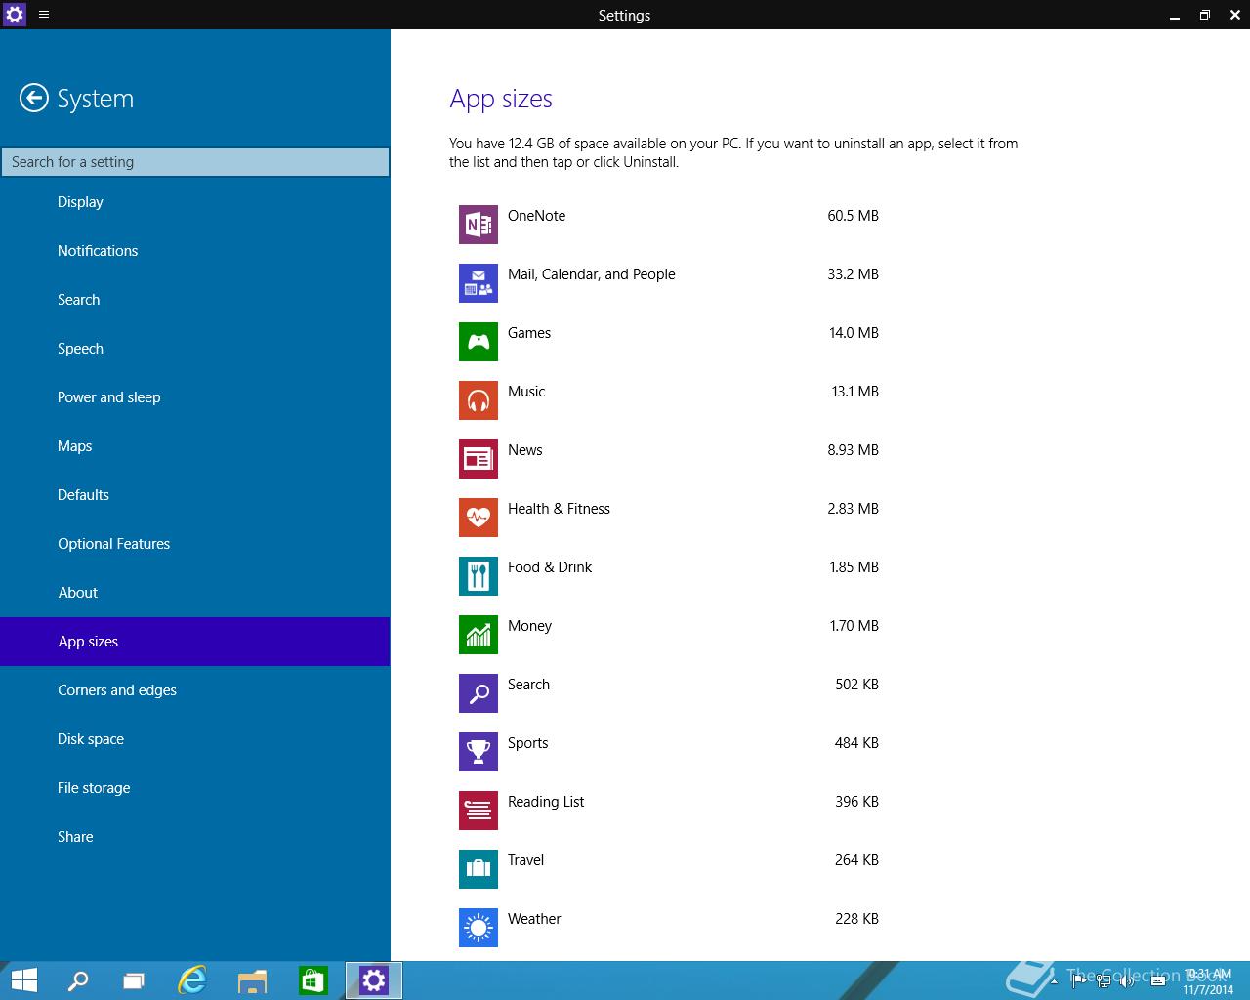Screen dimensions: 1250x1000
Task: Open taskbar Search magnifier
Action: click(77, 980)
